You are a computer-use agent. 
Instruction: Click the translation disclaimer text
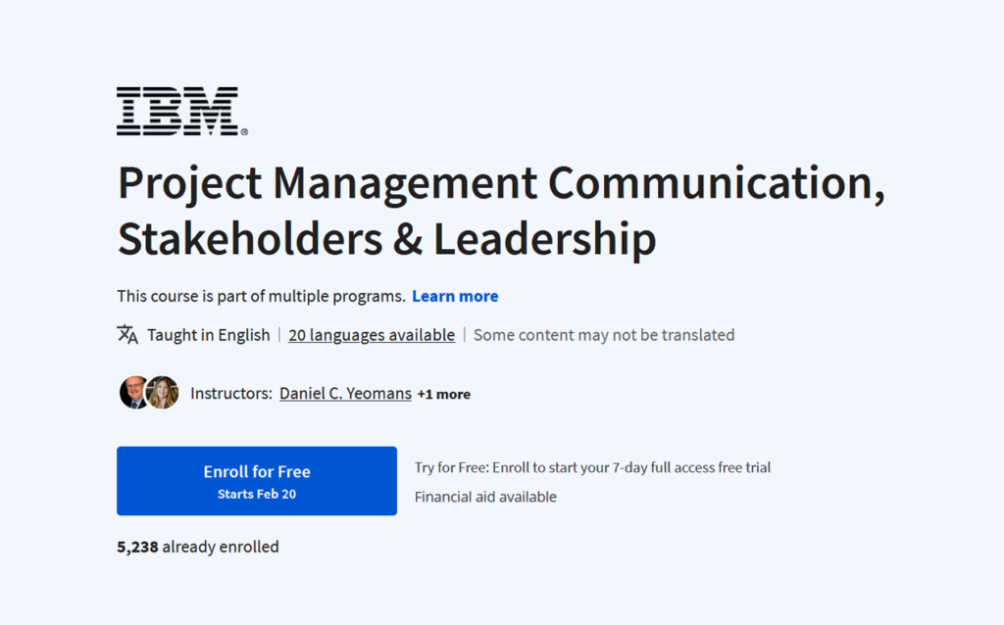603,334
